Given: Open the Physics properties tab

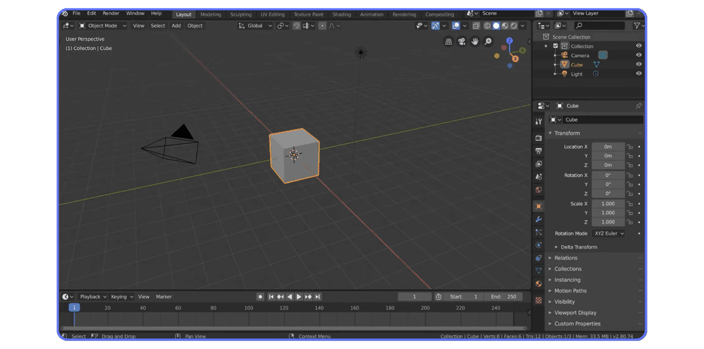Looking at the screenshot, I should (x=539, y=245).
